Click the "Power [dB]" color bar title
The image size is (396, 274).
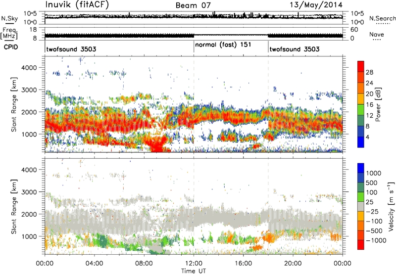(x=378, y=104)
